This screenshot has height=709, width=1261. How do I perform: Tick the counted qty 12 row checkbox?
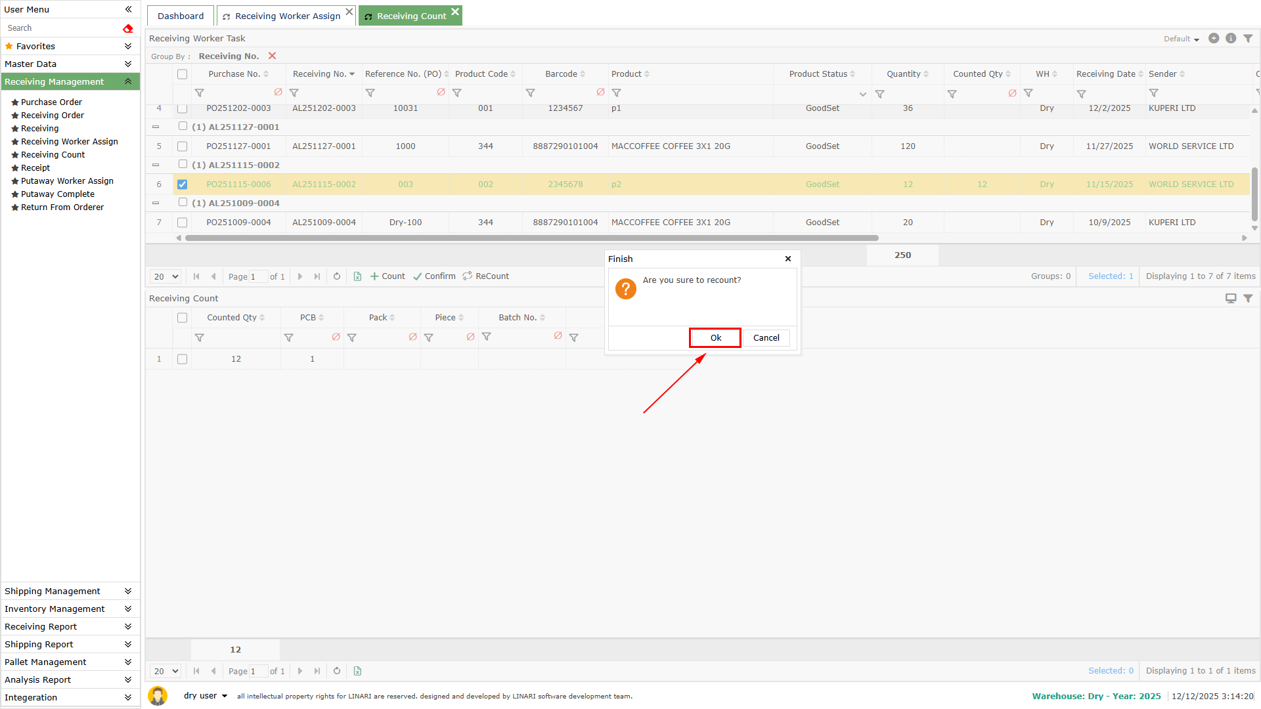pos(183,359)
